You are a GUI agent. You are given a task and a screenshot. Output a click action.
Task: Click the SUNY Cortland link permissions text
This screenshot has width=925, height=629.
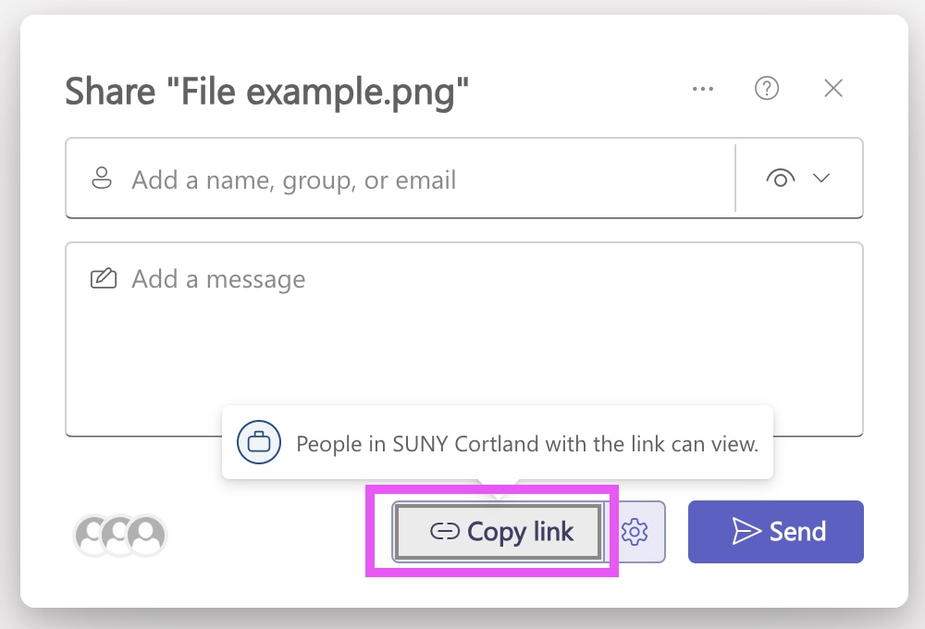point(529,443)
